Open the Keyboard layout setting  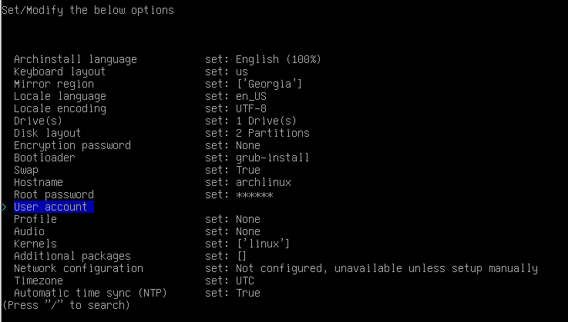(59, 71)
